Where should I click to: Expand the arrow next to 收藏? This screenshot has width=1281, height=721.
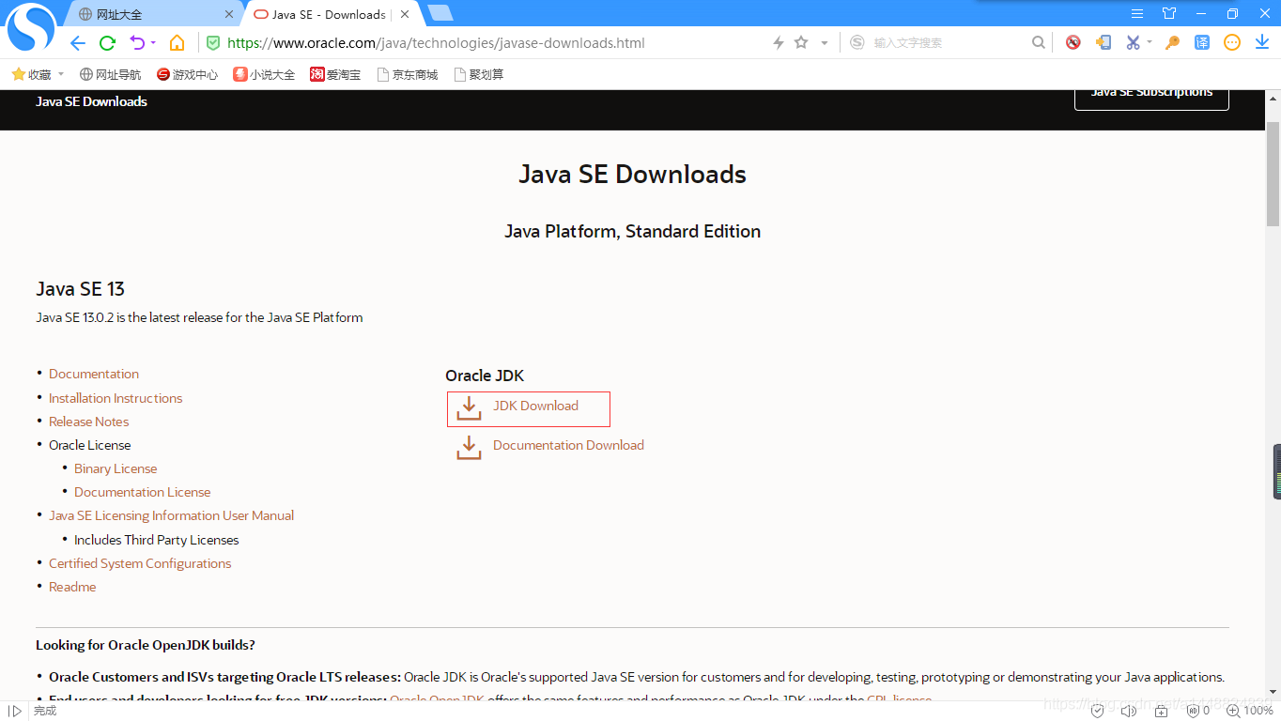point(61,74)
